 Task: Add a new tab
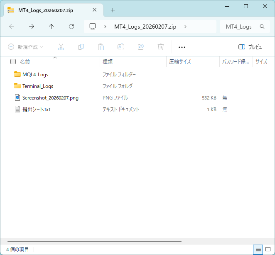tap(113, 10)
